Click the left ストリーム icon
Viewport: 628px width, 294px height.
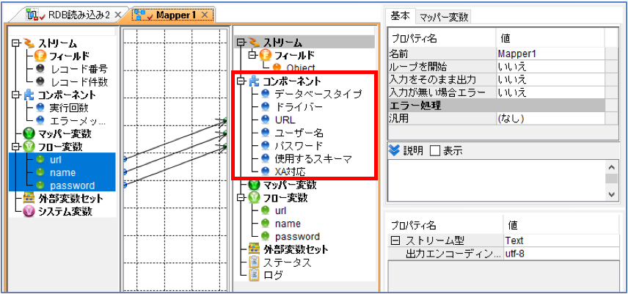pyautogui.click(x=28, y=43)
